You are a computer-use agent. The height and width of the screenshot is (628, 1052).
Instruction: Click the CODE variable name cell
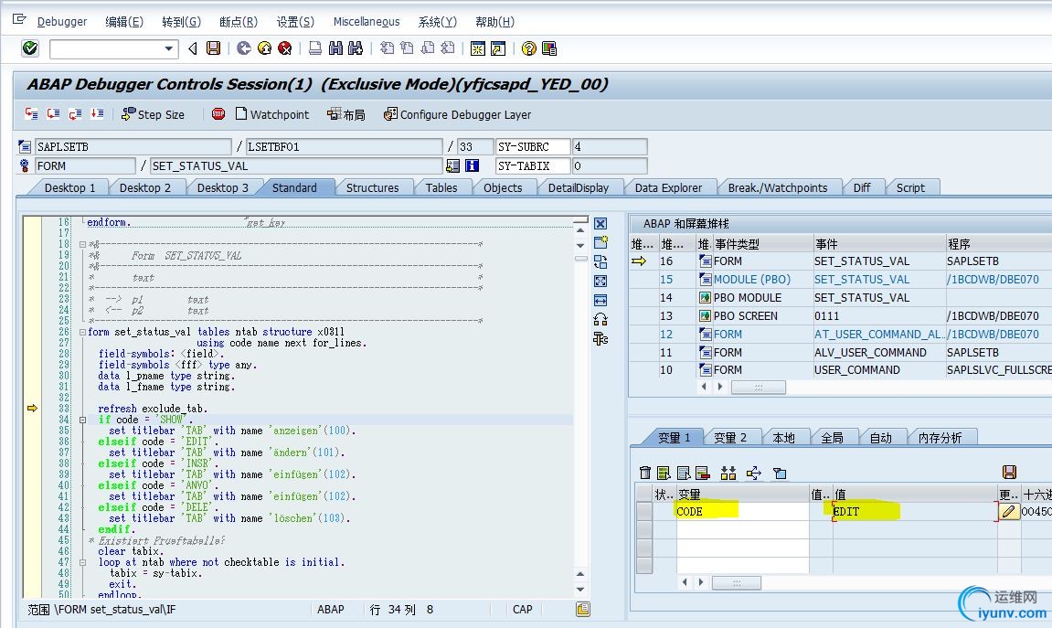point(743,511)
